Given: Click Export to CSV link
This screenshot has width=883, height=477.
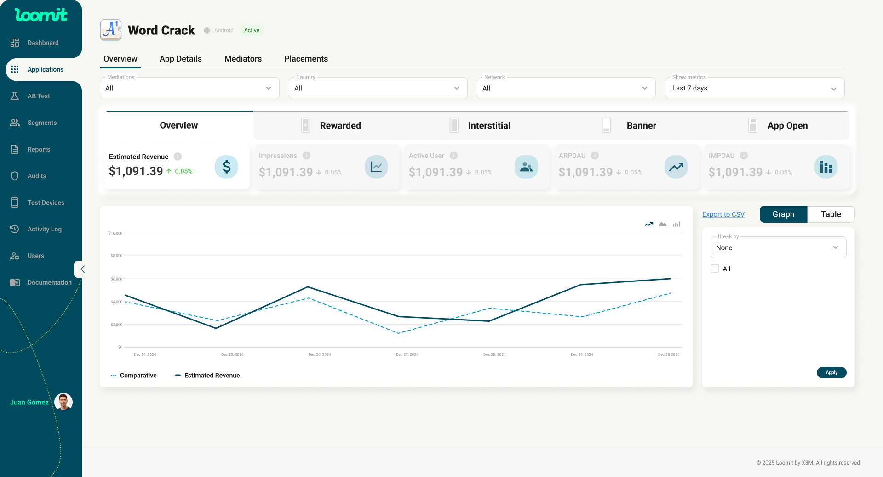Looking at the screenshot, I should [x=723, y=214].
